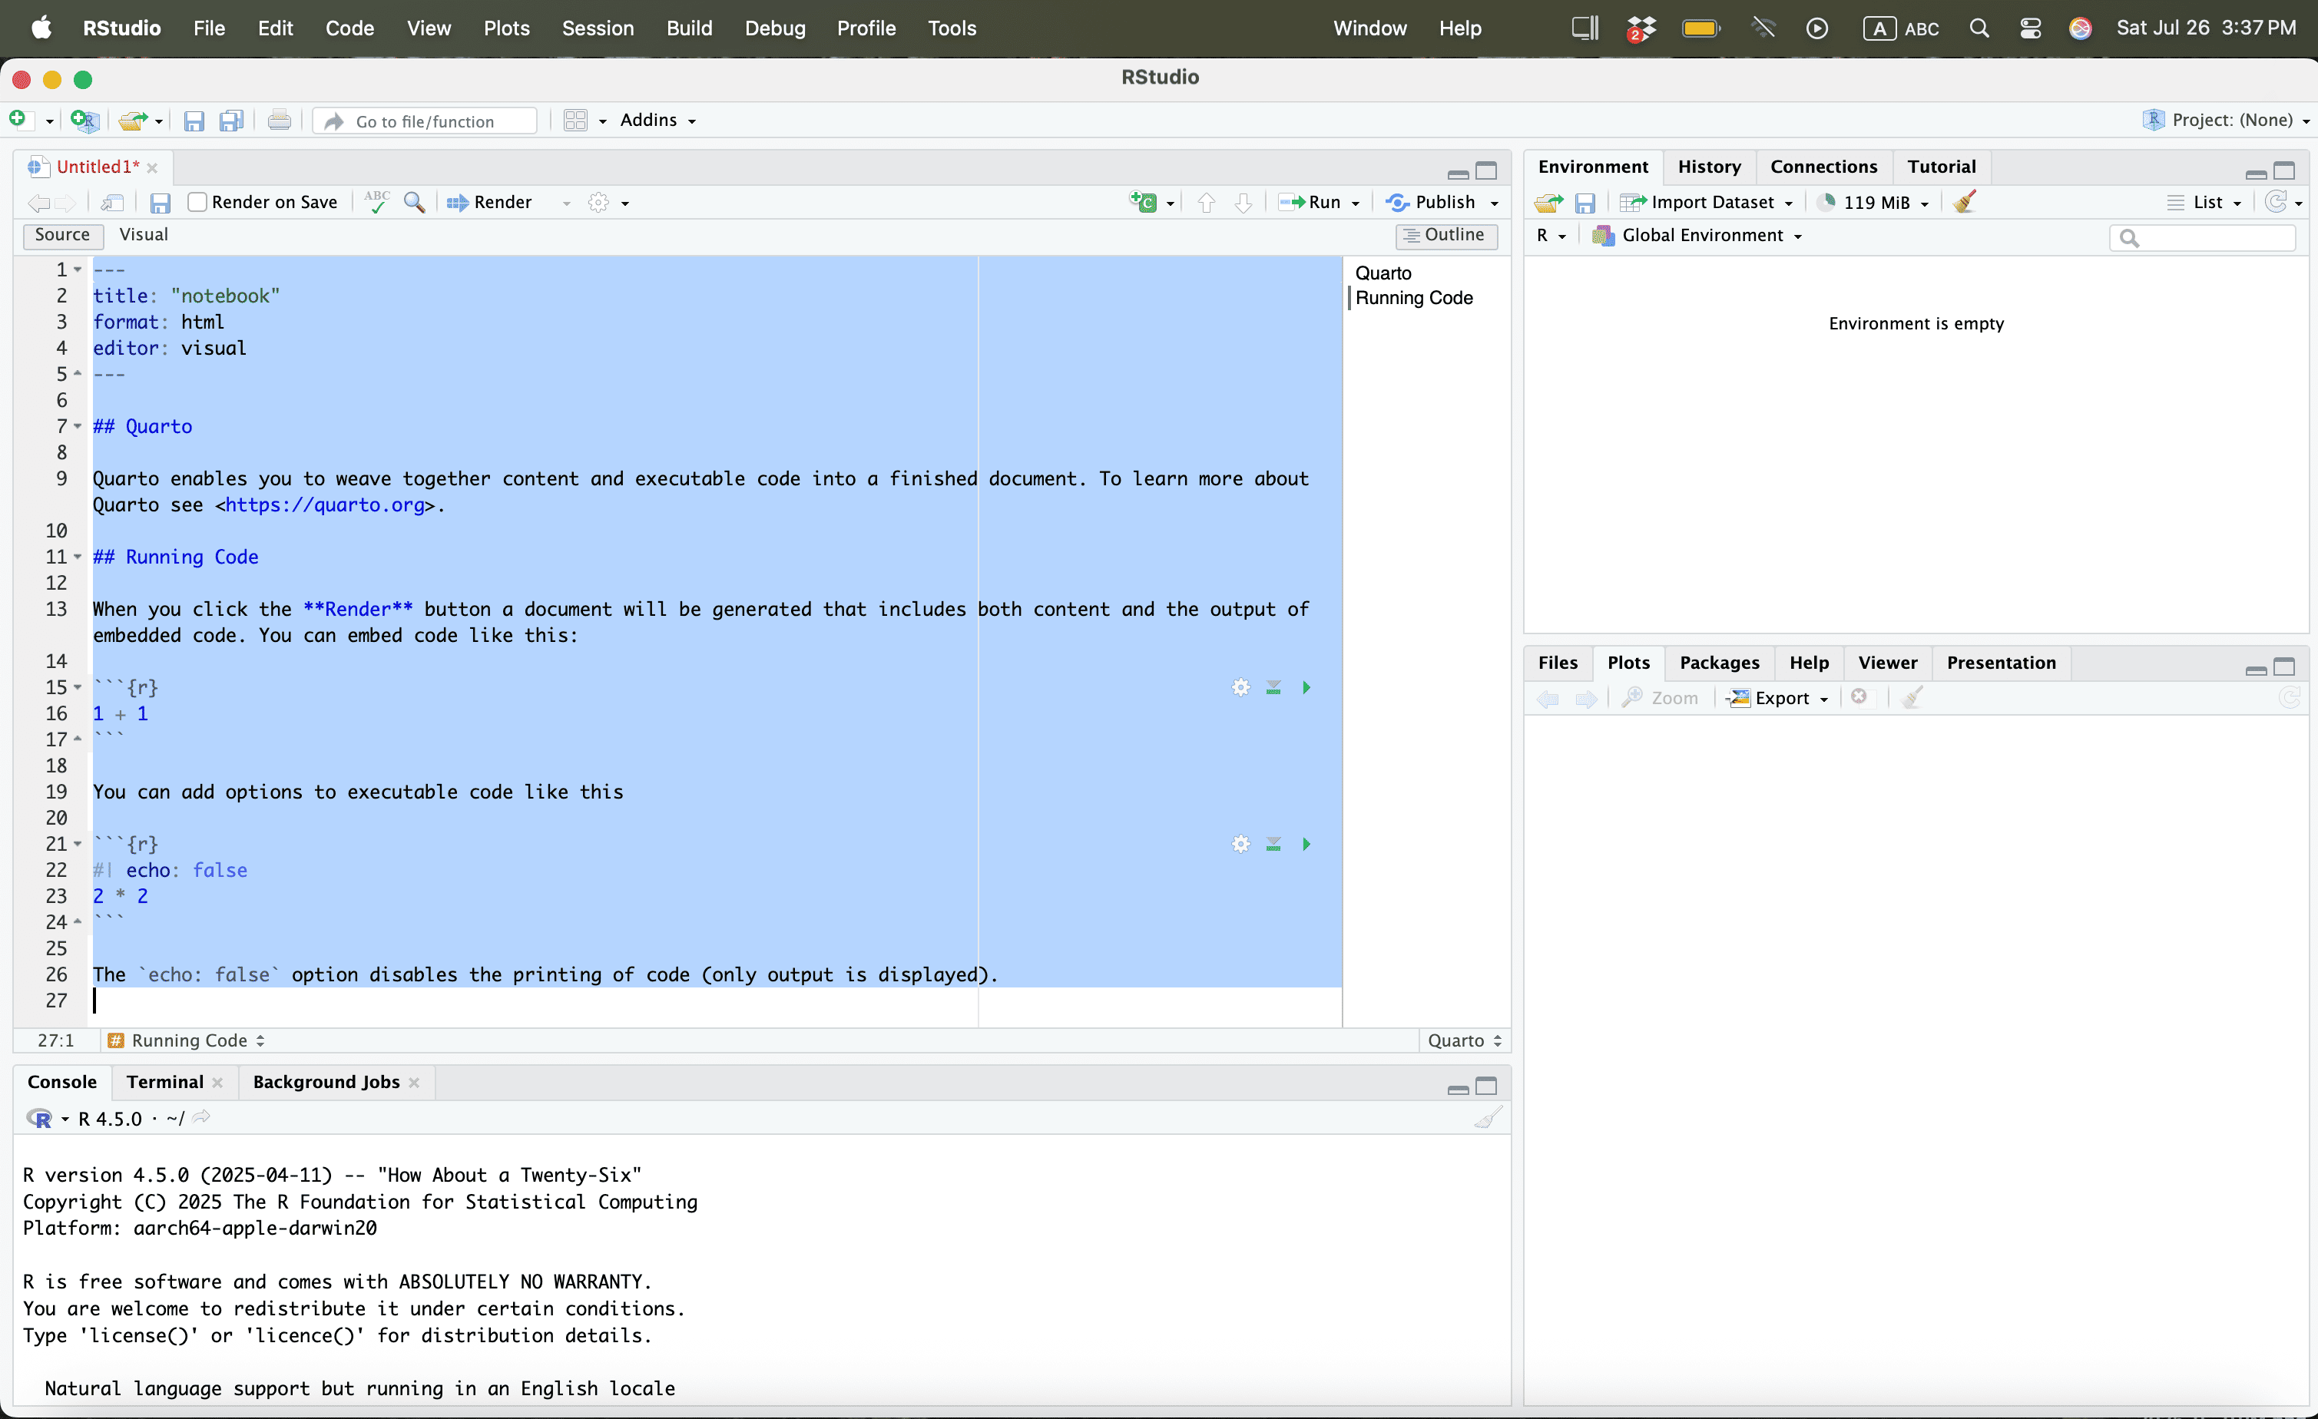Image resolution: width=2318 pixels, height=1419 pixels.
Task: Click the spell check icon
Action: [376, 202]
